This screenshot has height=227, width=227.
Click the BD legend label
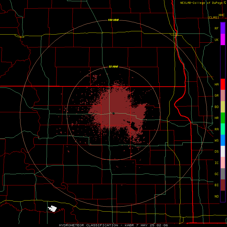click(216, 107)
